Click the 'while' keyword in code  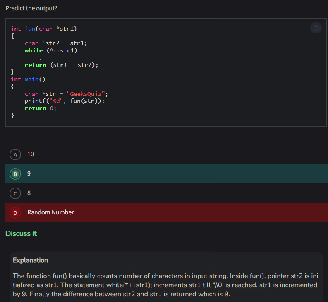[34, 50]
